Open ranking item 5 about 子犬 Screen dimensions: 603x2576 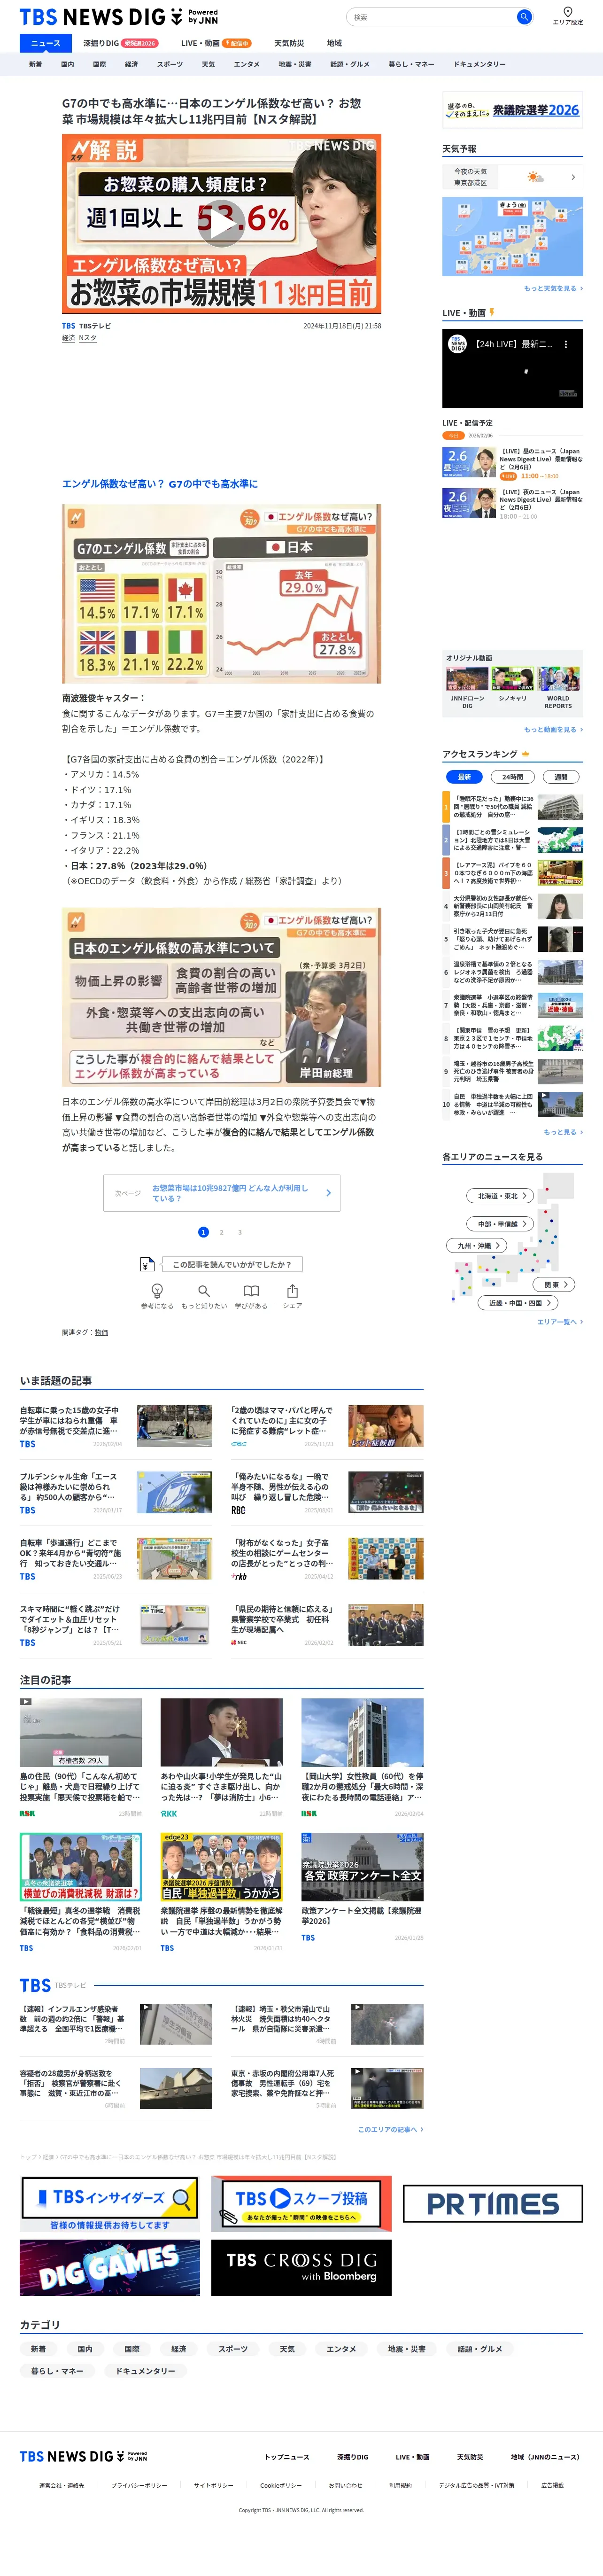512,939
